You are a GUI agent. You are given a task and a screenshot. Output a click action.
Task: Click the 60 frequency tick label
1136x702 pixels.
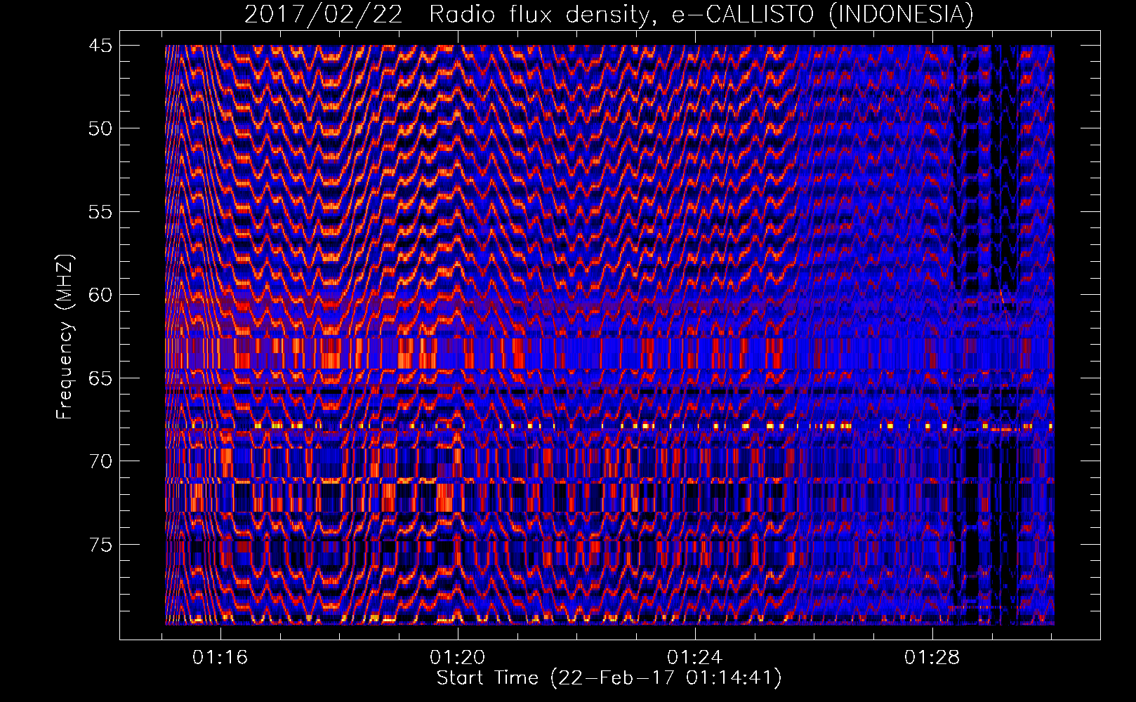click(100, 295)
